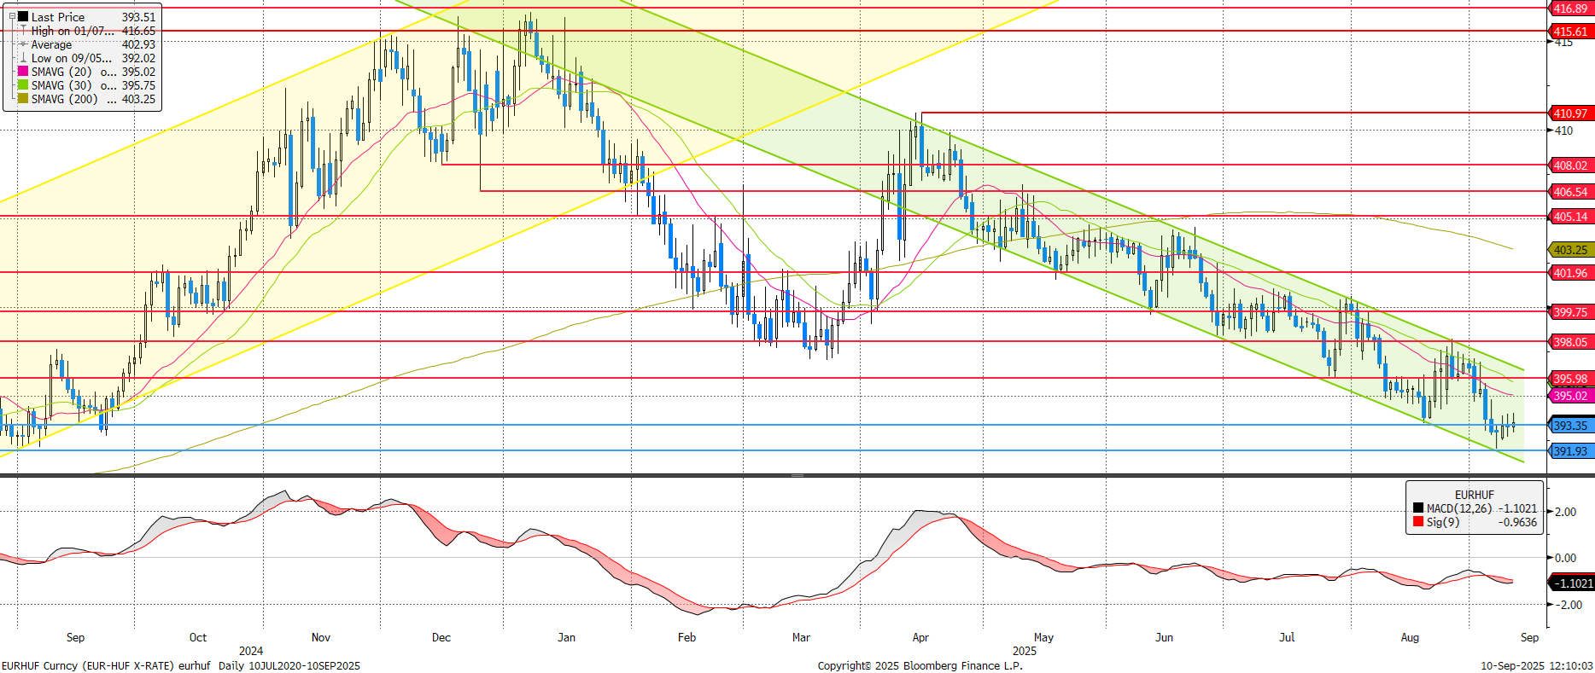This screenshot has height=673, width=1595.
Task: Click the EURHUF Curncy ticker footer text
Action: 106,665
